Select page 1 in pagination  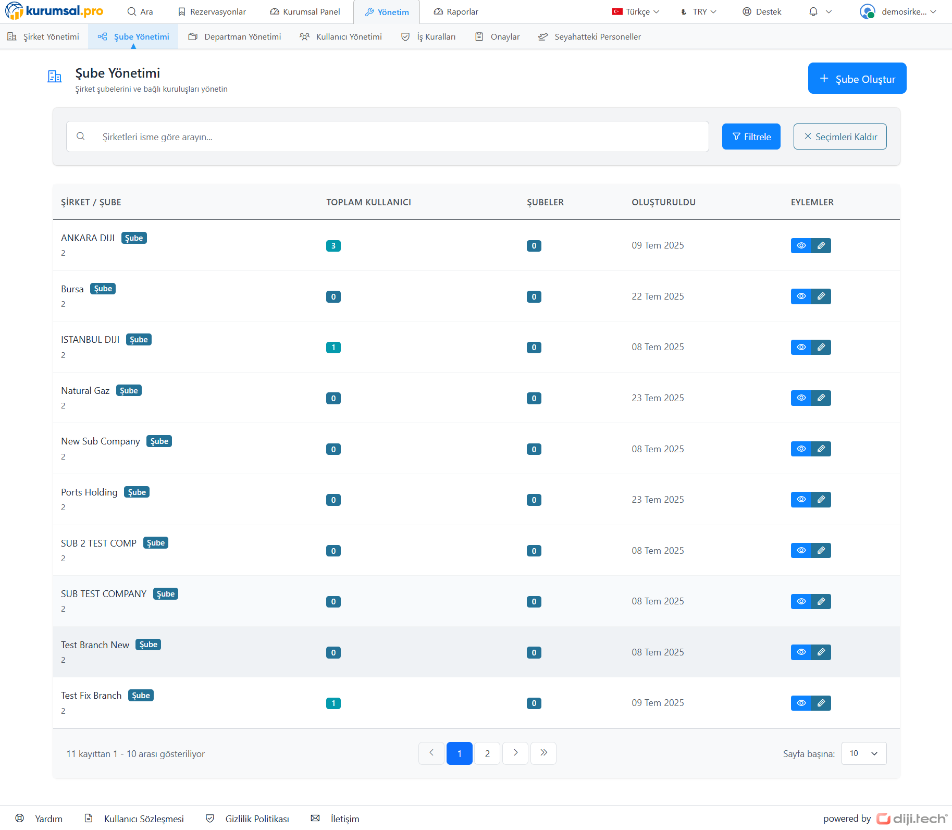pos(460,753)
